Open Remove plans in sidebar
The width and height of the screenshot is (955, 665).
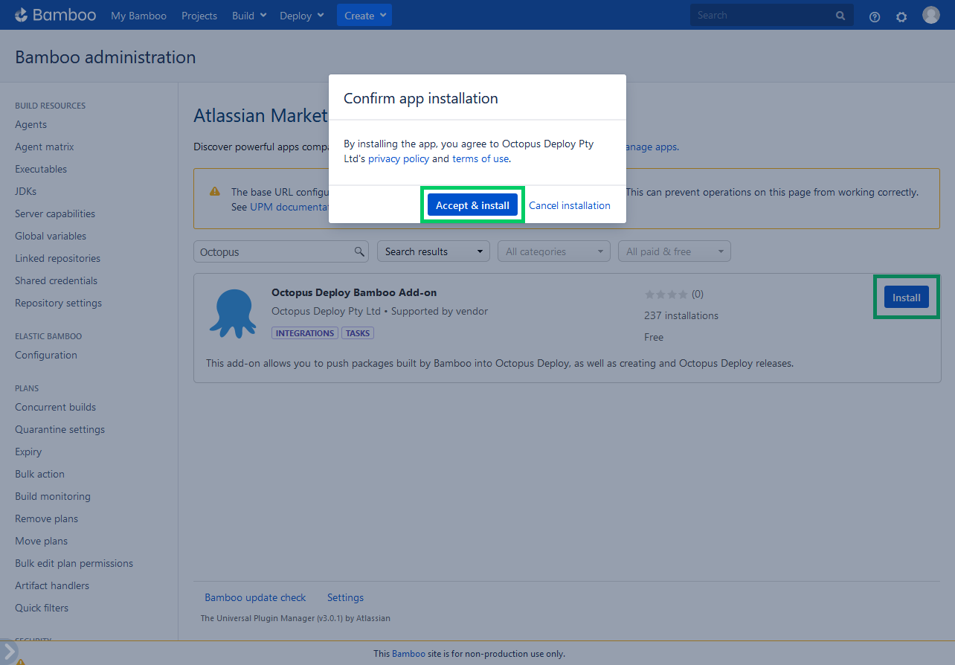pyautogui.click(x=46, y=518)
